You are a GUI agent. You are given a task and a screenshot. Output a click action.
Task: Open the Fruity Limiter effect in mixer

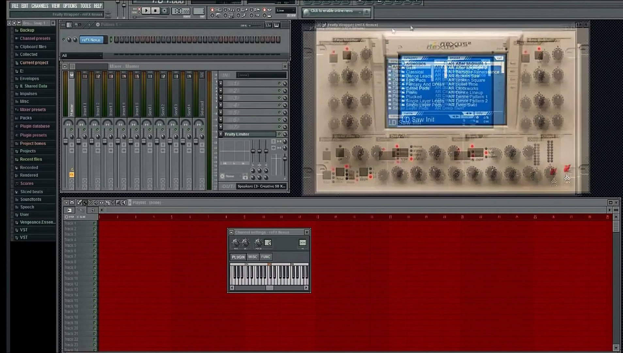(x=250, y=134)
